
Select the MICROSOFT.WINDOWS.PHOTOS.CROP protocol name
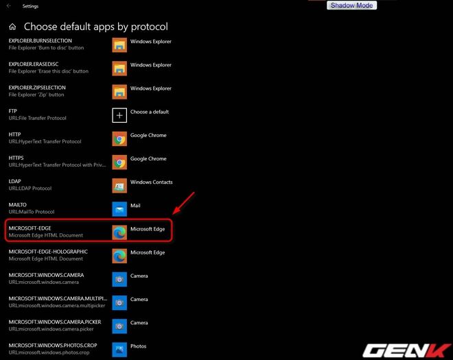53,346
